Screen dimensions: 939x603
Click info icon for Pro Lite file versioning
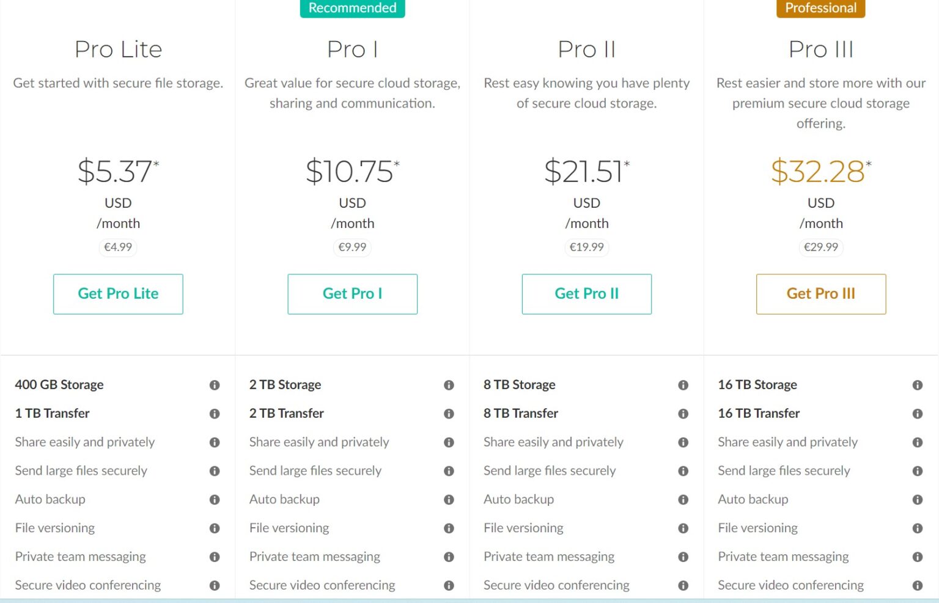(x=215, y=528)
